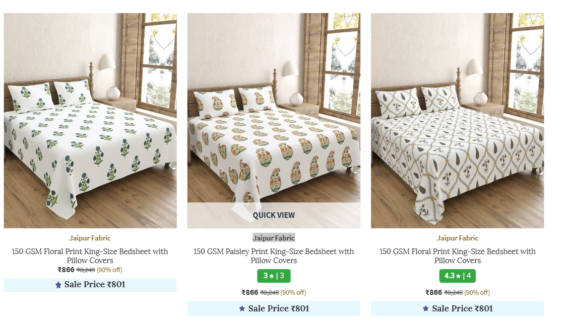Select the leaf-lattice bedsheet product image

(458, 121)
